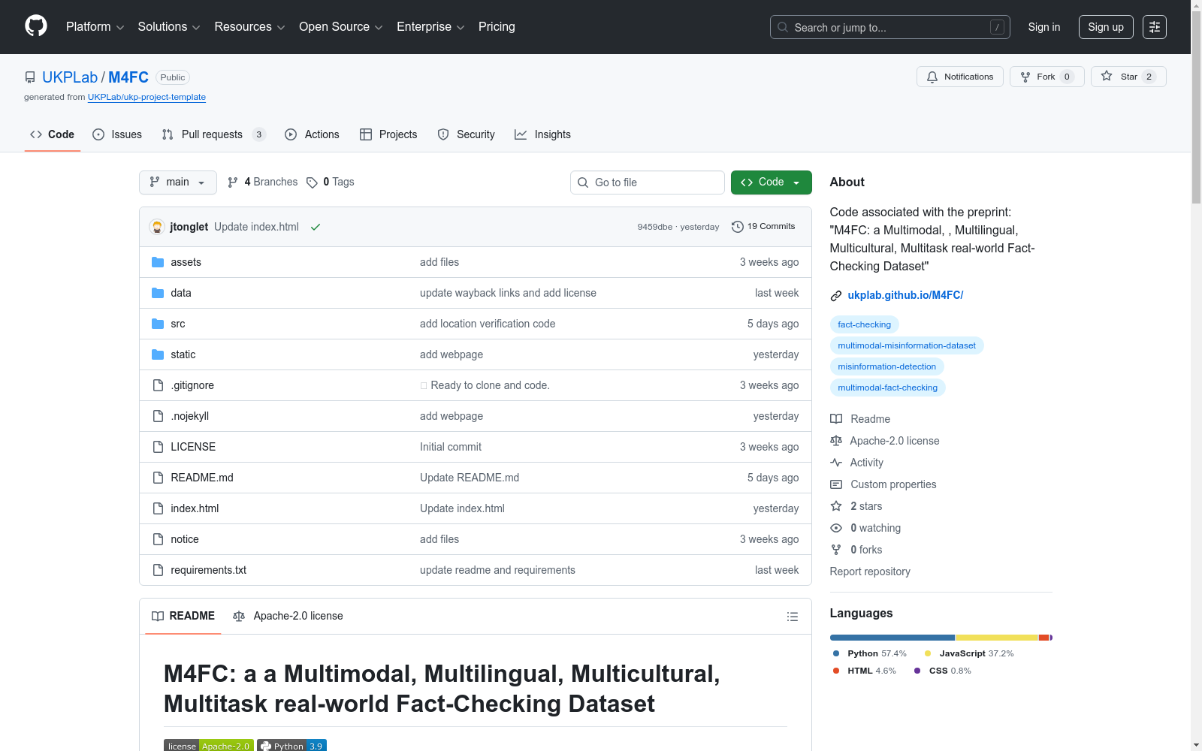Click the JavaScript segment of languages bar
Image resolution: width=1202 pixels, height=751 pixels.
[x=997, y=638]
